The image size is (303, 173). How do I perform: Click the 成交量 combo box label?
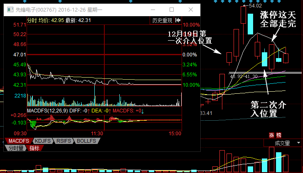(281, 143)
